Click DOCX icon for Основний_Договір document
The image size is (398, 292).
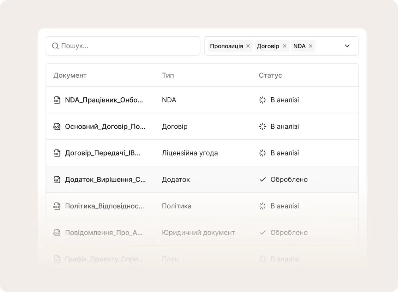[57, 127]
